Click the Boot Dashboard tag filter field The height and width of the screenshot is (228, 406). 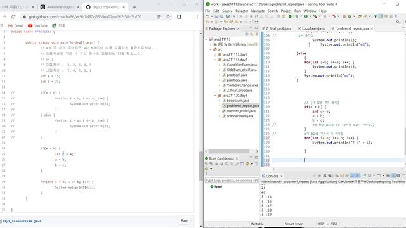[232, 180]
